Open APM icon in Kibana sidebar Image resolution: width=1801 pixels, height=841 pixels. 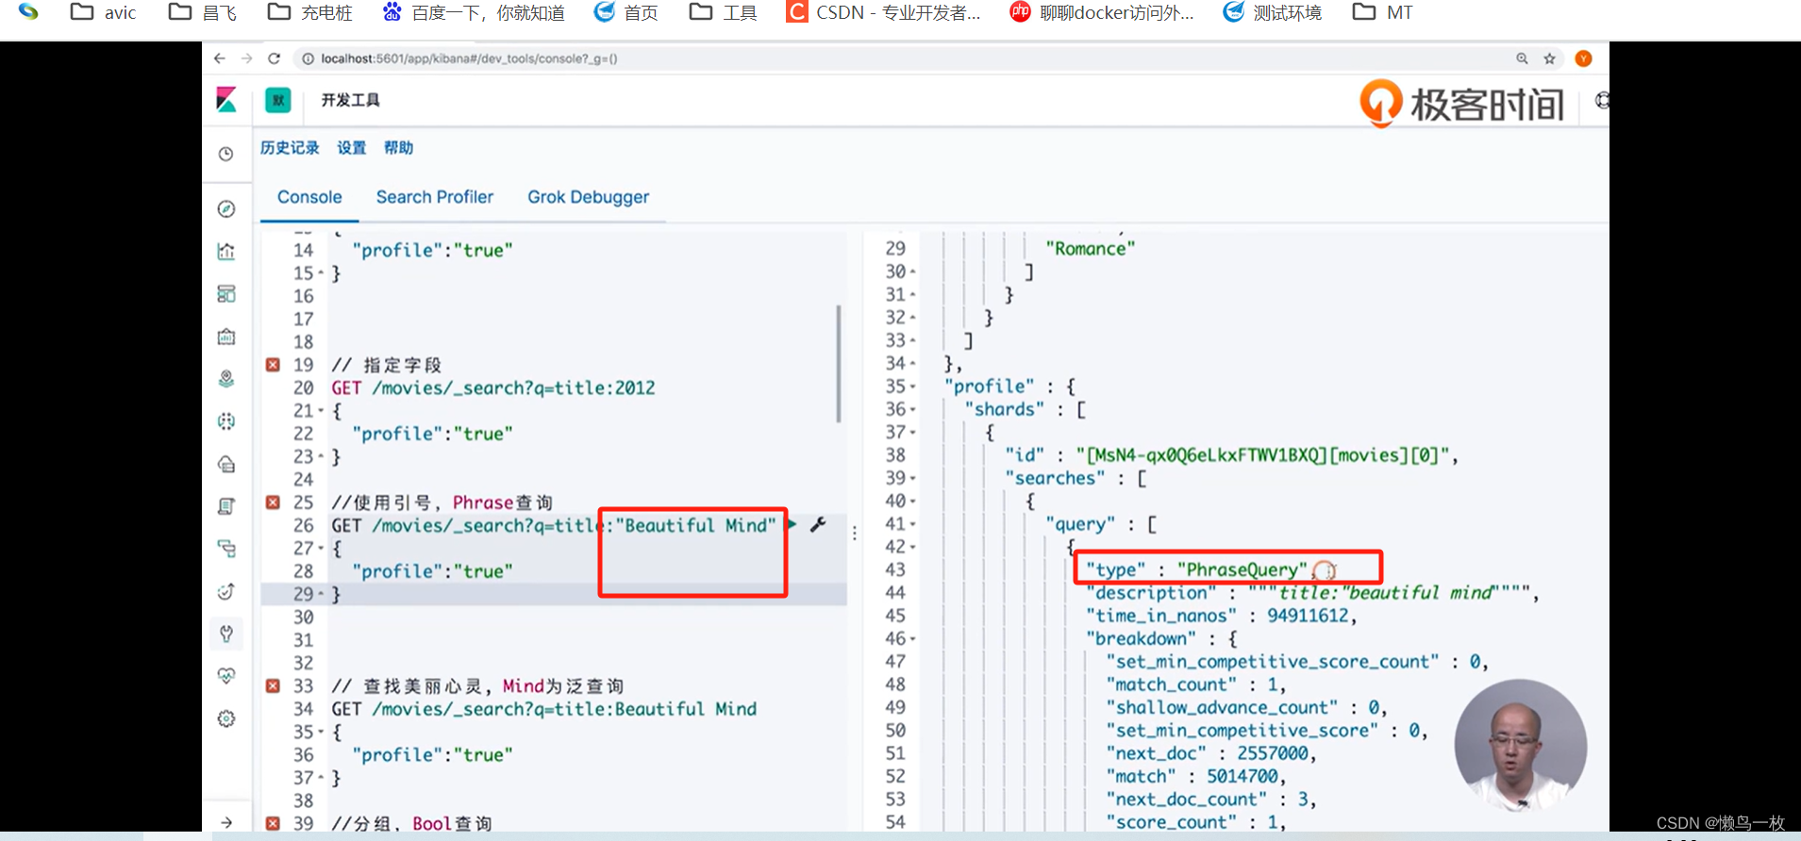coord(226,549)
